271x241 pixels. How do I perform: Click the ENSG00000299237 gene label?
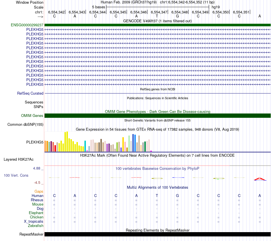point(27,25)
